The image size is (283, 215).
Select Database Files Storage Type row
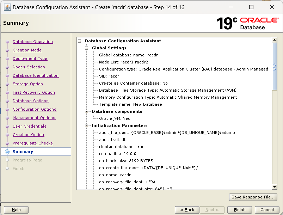(168, 90)
